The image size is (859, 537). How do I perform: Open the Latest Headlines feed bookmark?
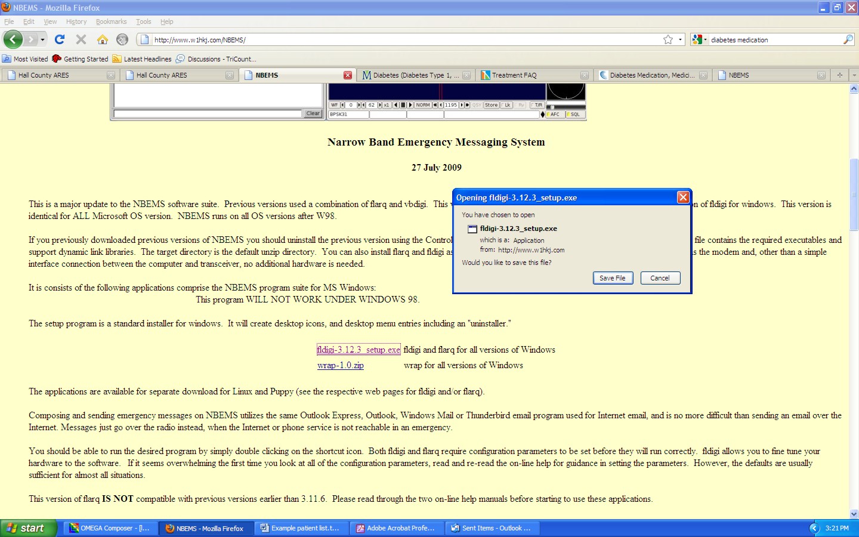142,59
